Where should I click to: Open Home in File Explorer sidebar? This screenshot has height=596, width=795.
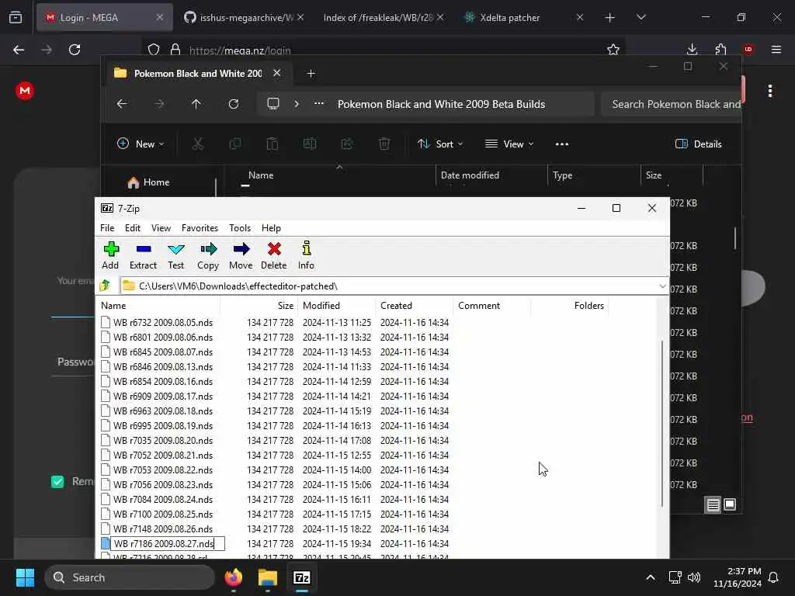coord(148,182)
